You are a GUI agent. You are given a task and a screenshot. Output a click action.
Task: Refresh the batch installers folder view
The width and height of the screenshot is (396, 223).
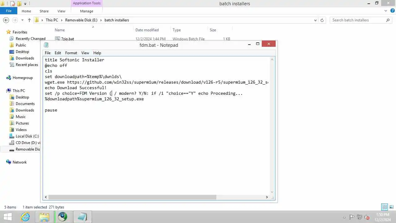point(322,20)
